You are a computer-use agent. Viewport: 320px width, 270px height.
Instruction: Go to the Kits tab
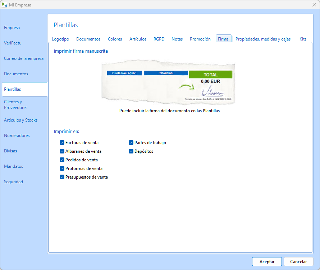pyautogui.click(x=303, y=39)
